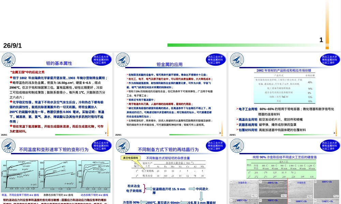Click the yellow 真空电弧熔炼 callout box
The image size is (341, 204).
[131, 158]
